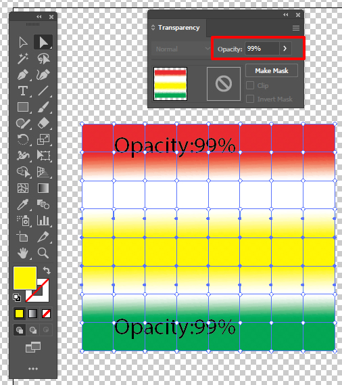Click the Make Mask button
342x385 pixels.
(272, 71)
